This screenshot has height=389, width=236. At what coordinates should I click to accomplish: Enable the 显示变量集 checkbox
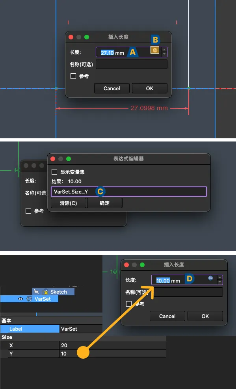(54, 172)
